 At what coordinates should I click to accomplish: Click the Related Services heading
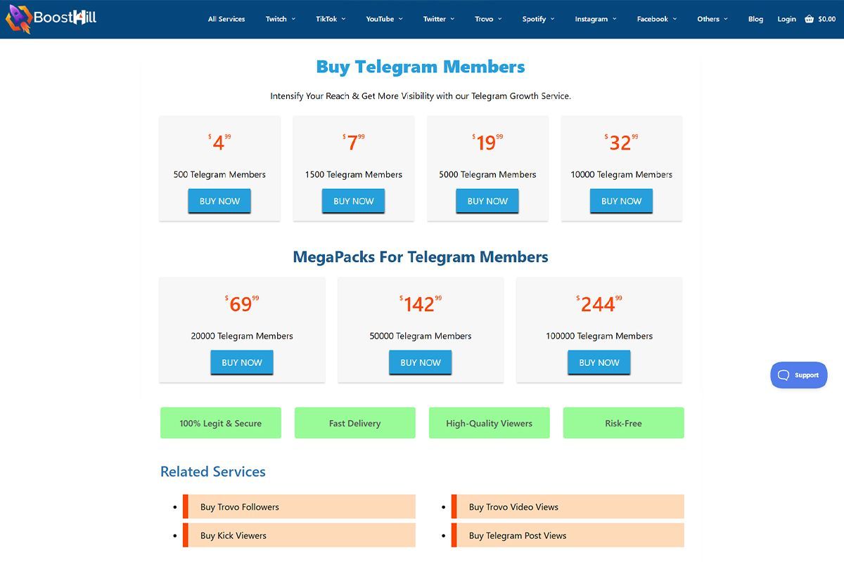pyautogui.click(x=213, y=472)
